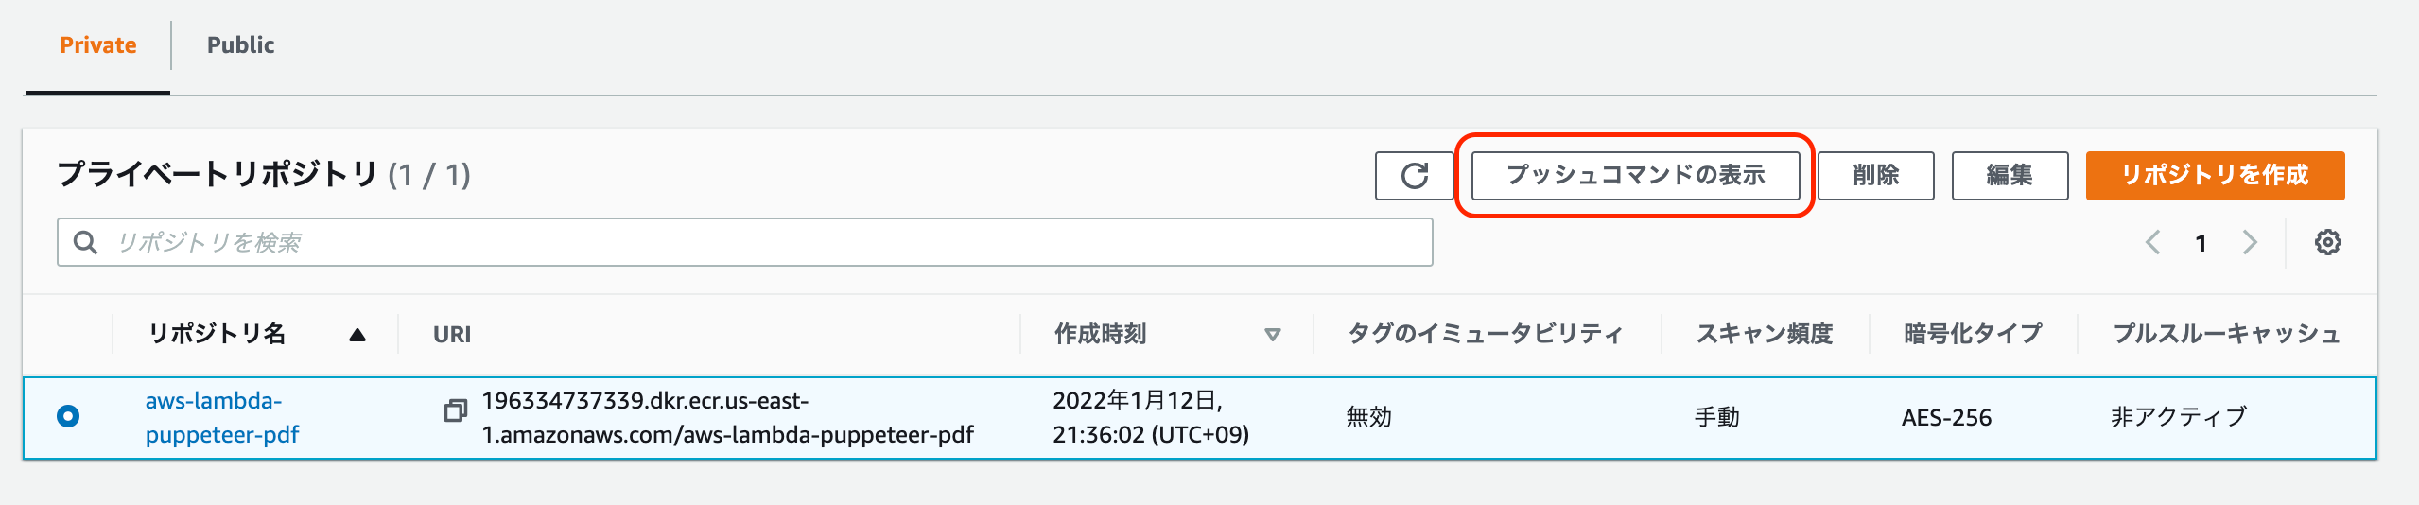Click プッシュコマンドの表示 button

tap(1635, 176)
